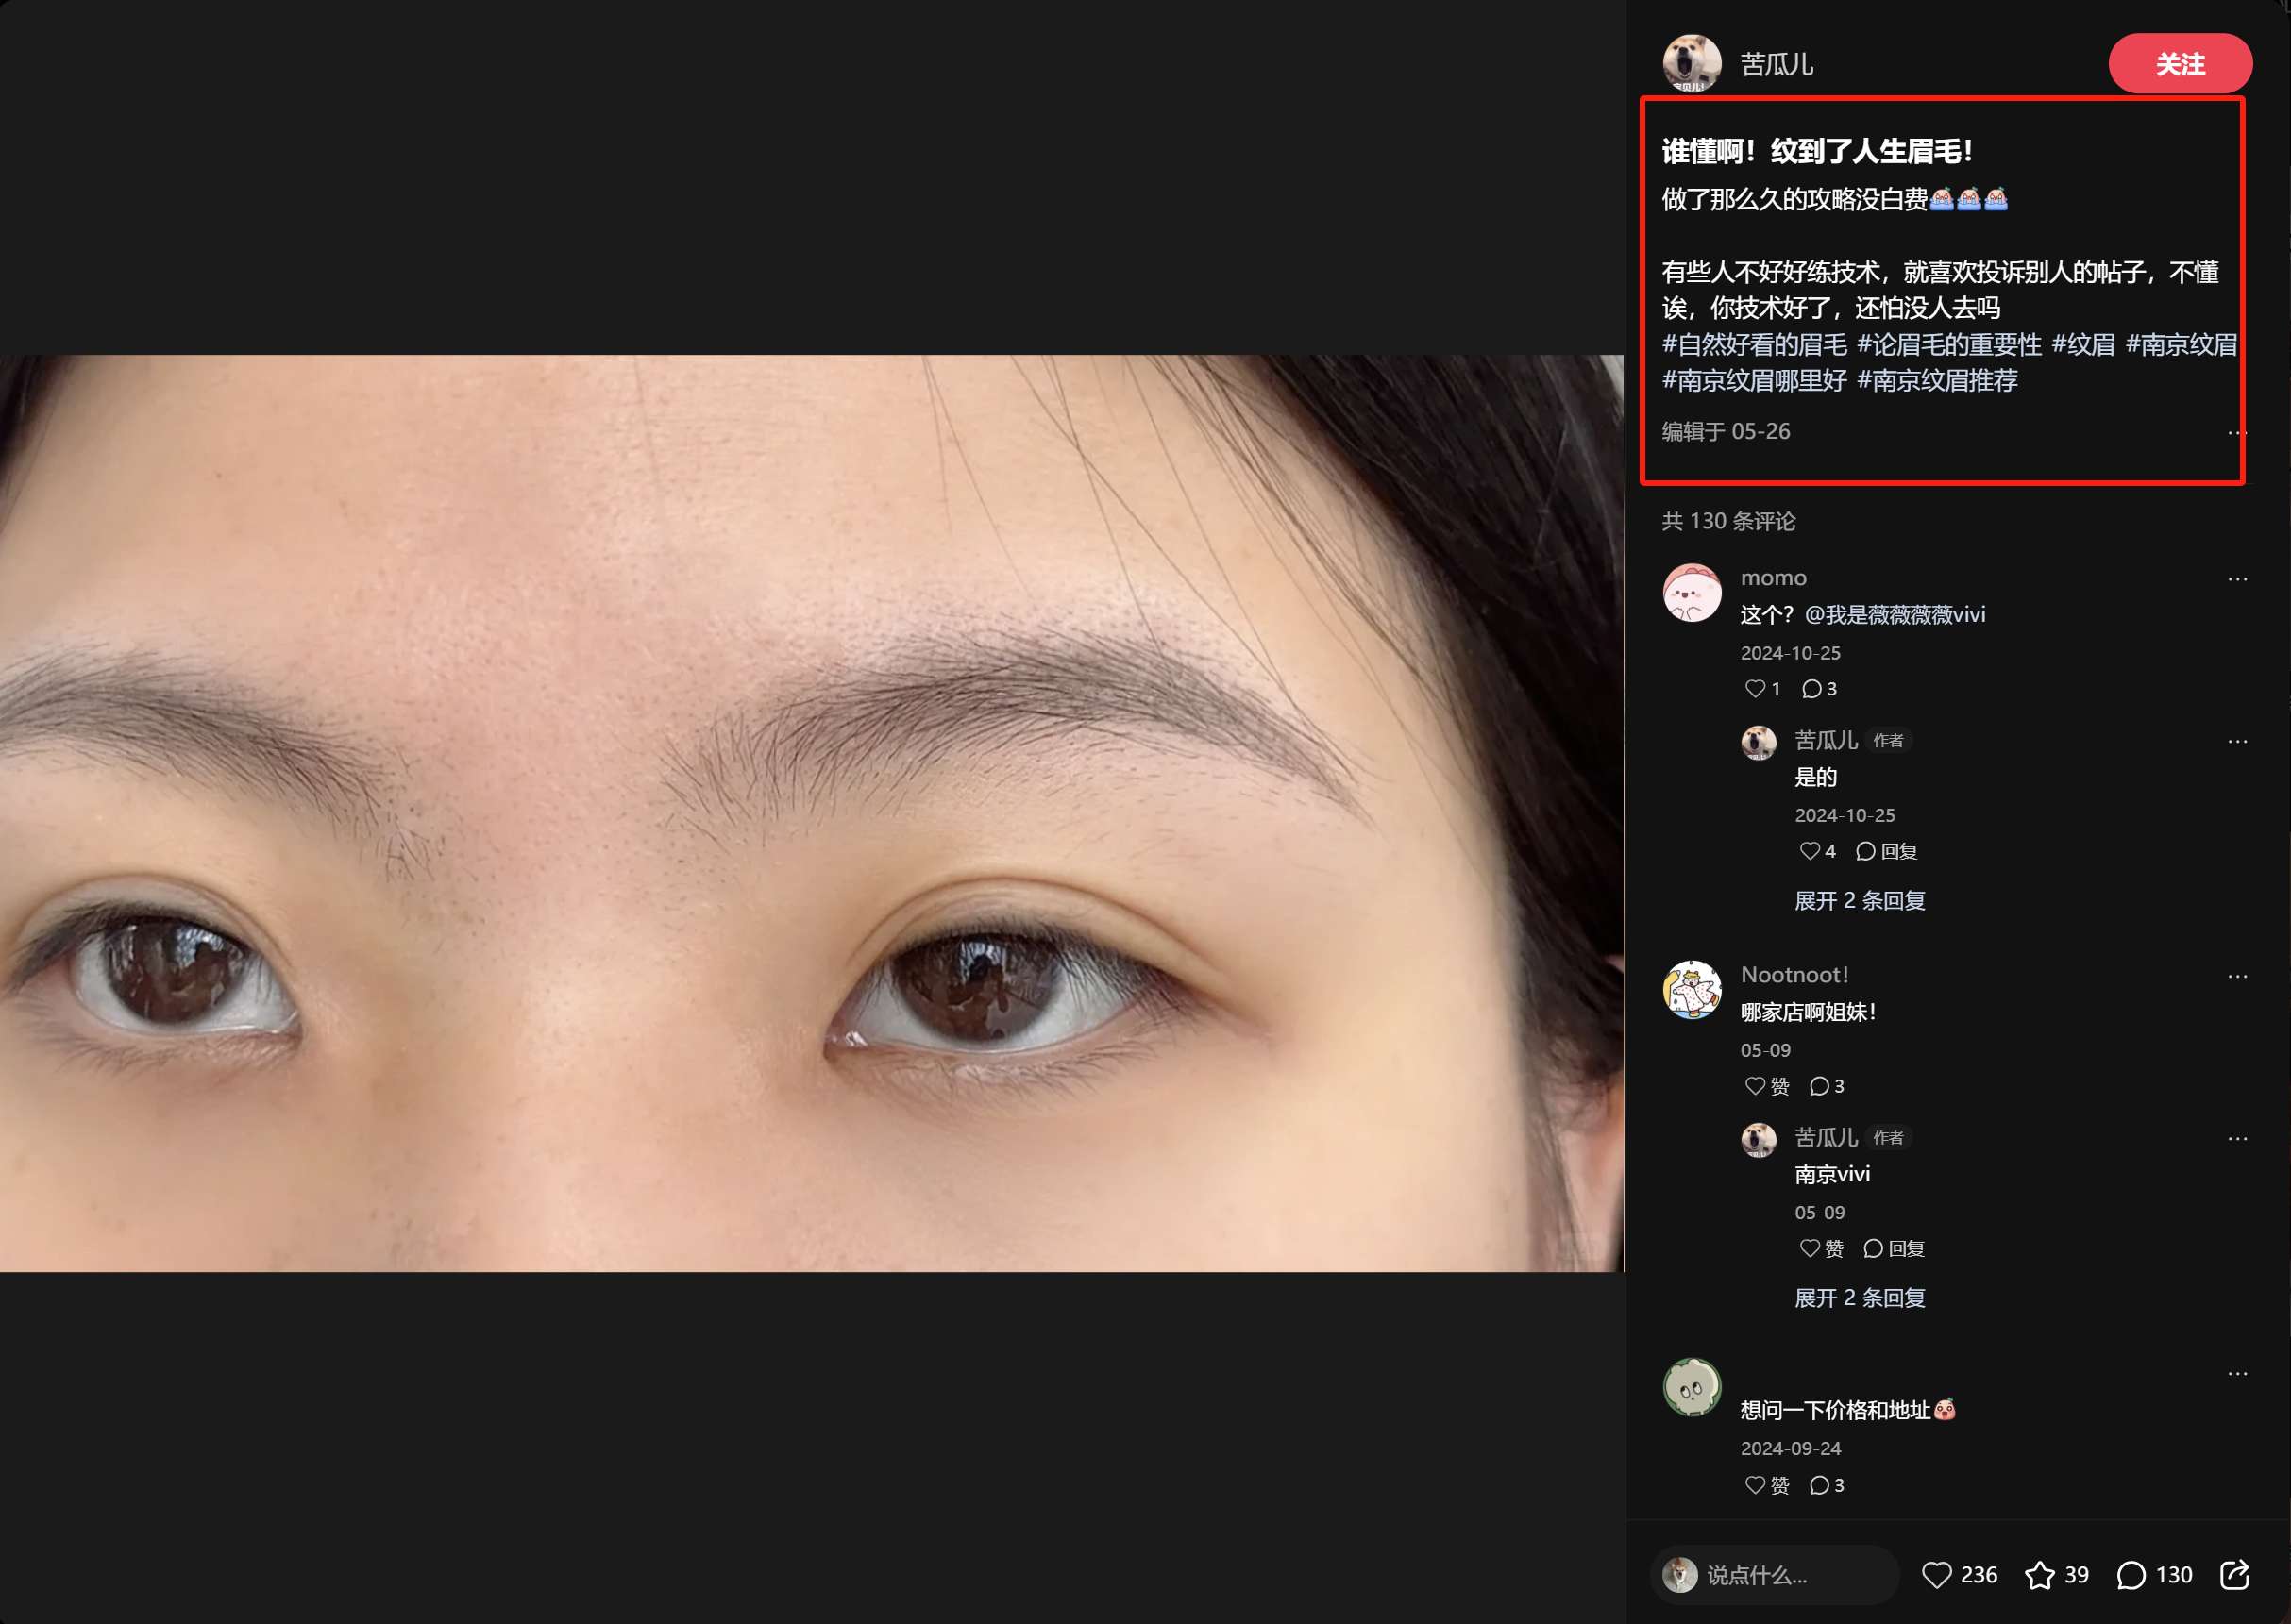Like the Nootnoot! comment '哪家店啊姐妹!'
The width and height of the screenshot is (2291, 1624).
pos(1755,1086)
